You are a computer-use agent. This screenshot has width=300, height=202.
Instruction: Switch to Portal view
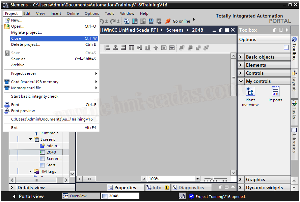click(28, 196)
